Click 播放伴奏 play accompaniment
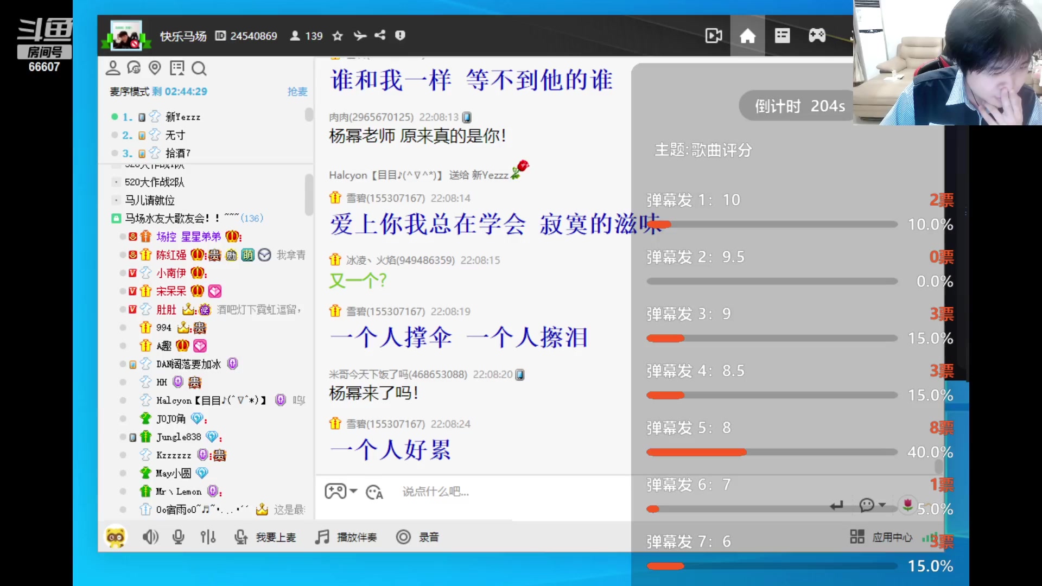The width and height of the screenshot is (1042, 586). pos(346,537)
